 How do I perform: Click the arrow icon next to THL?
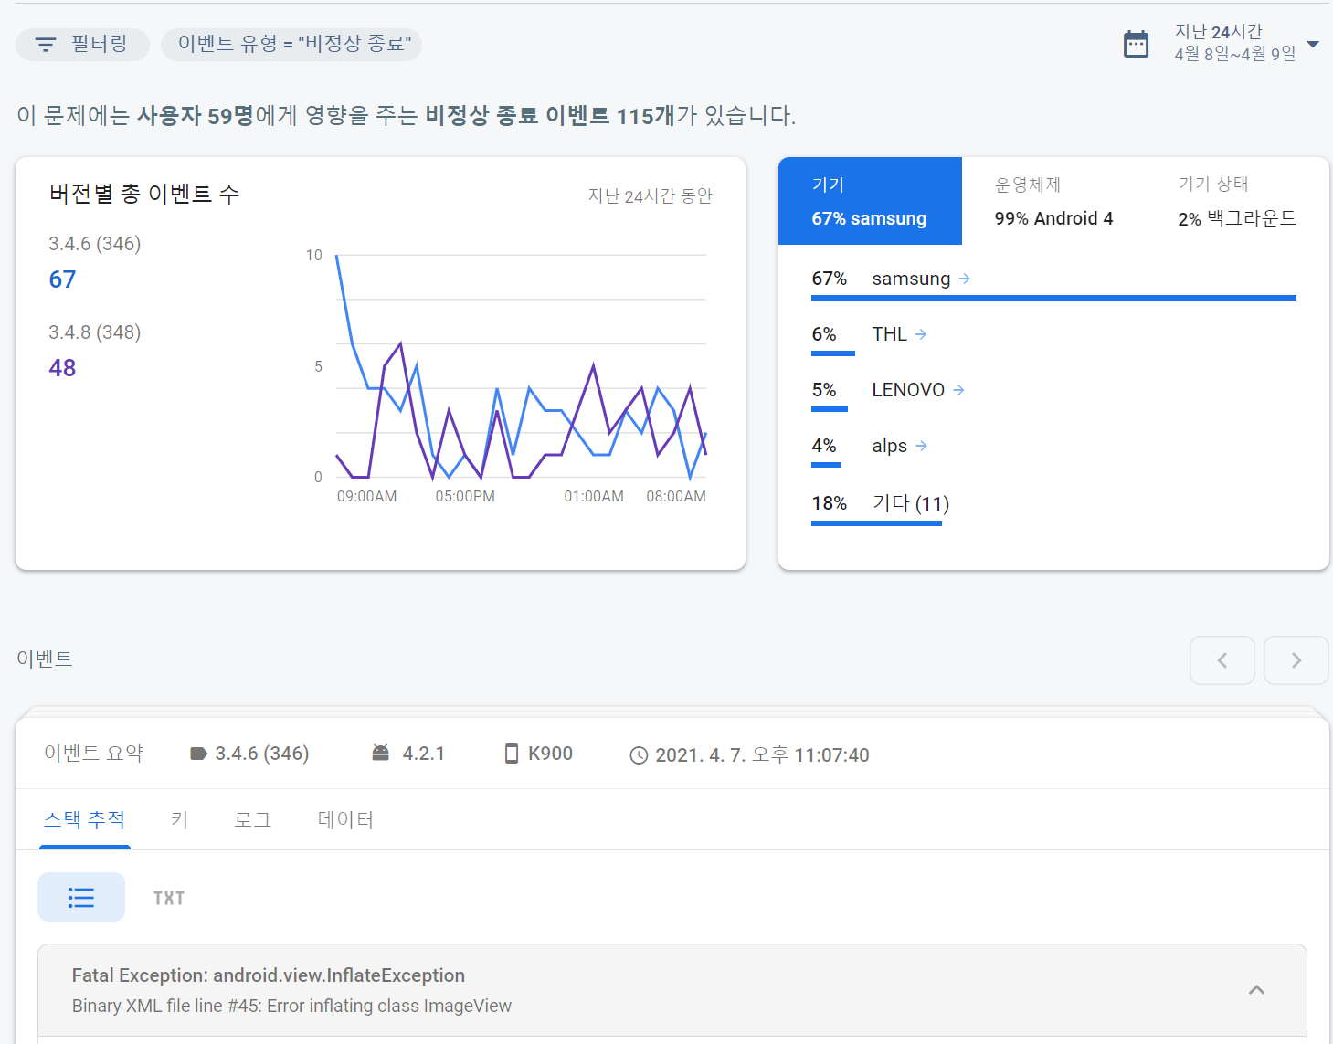(921, 334)
